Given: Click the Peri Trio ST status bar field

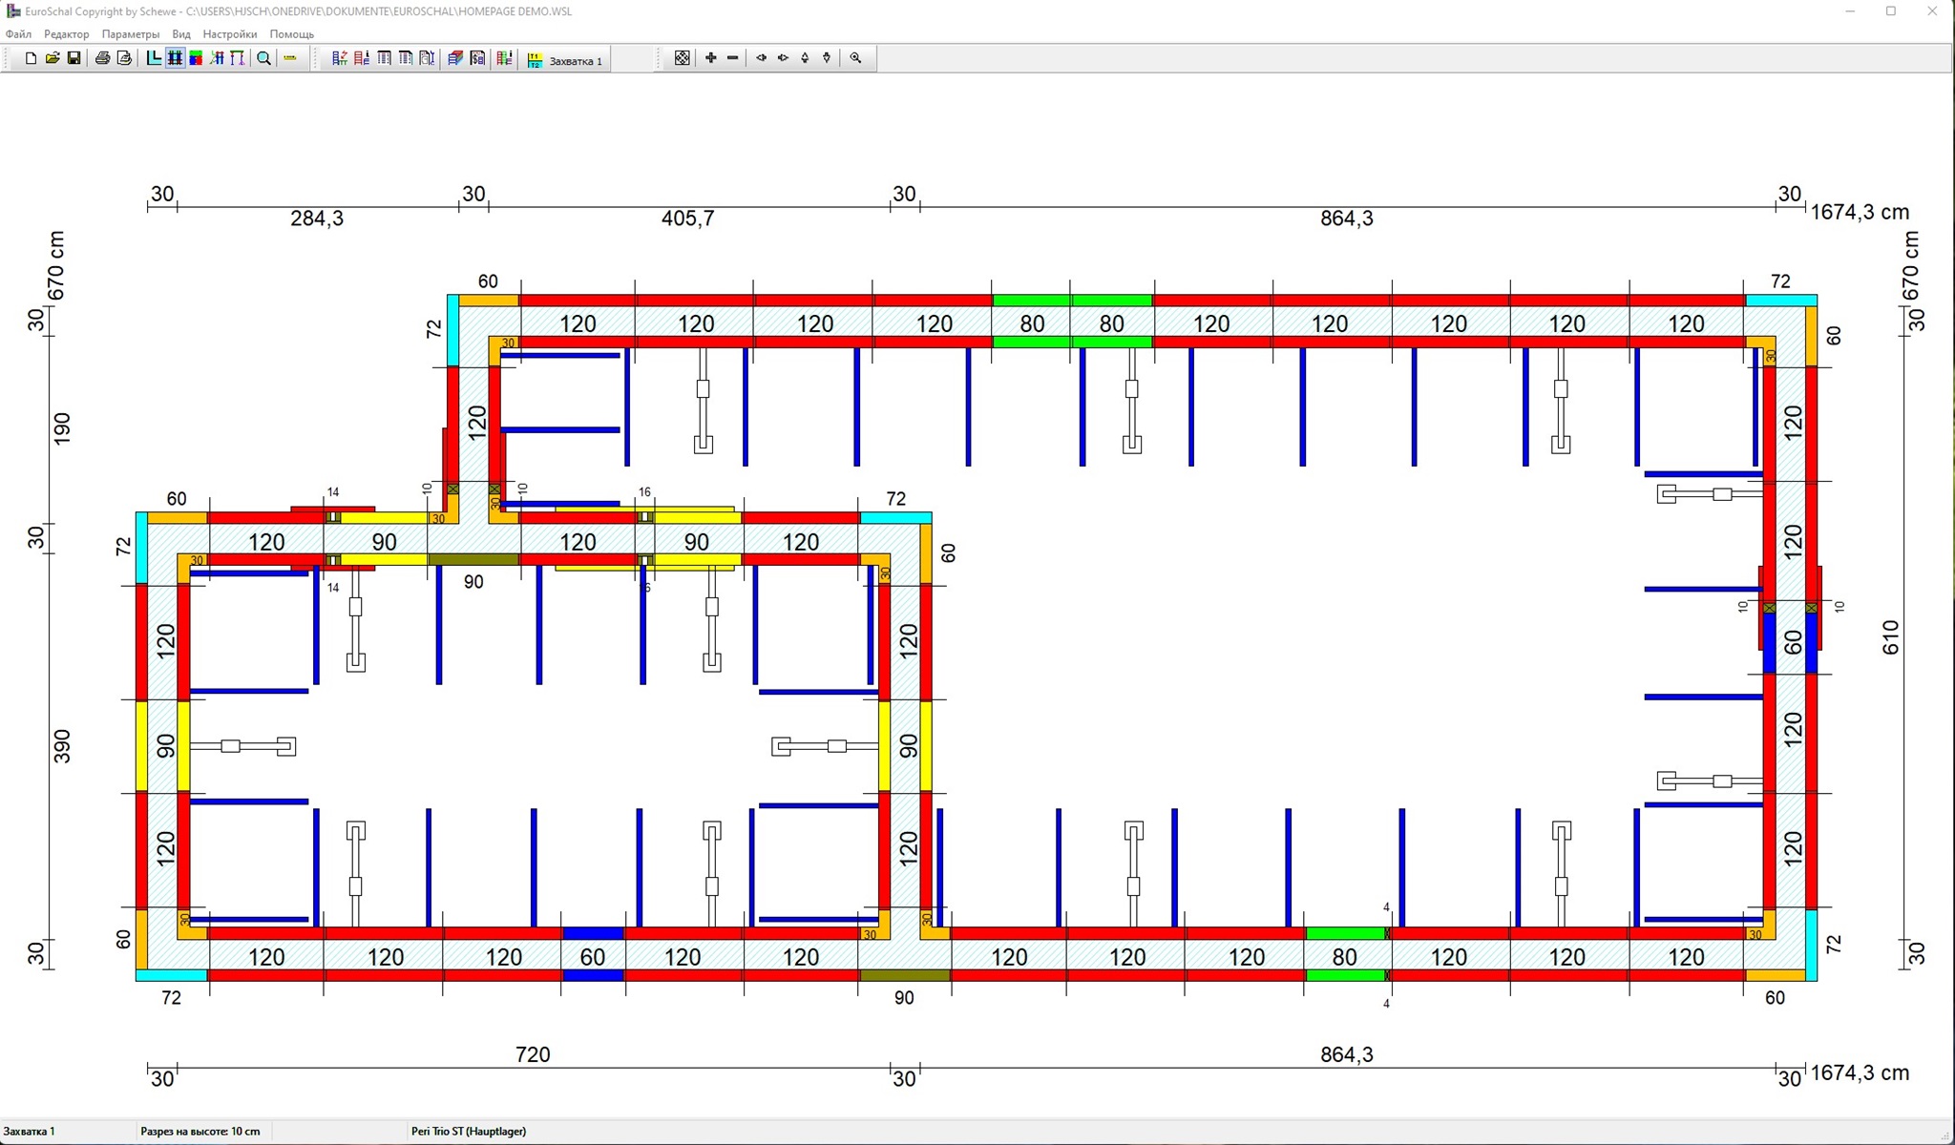Looking at the screenshot, I should click(468, 1132).
